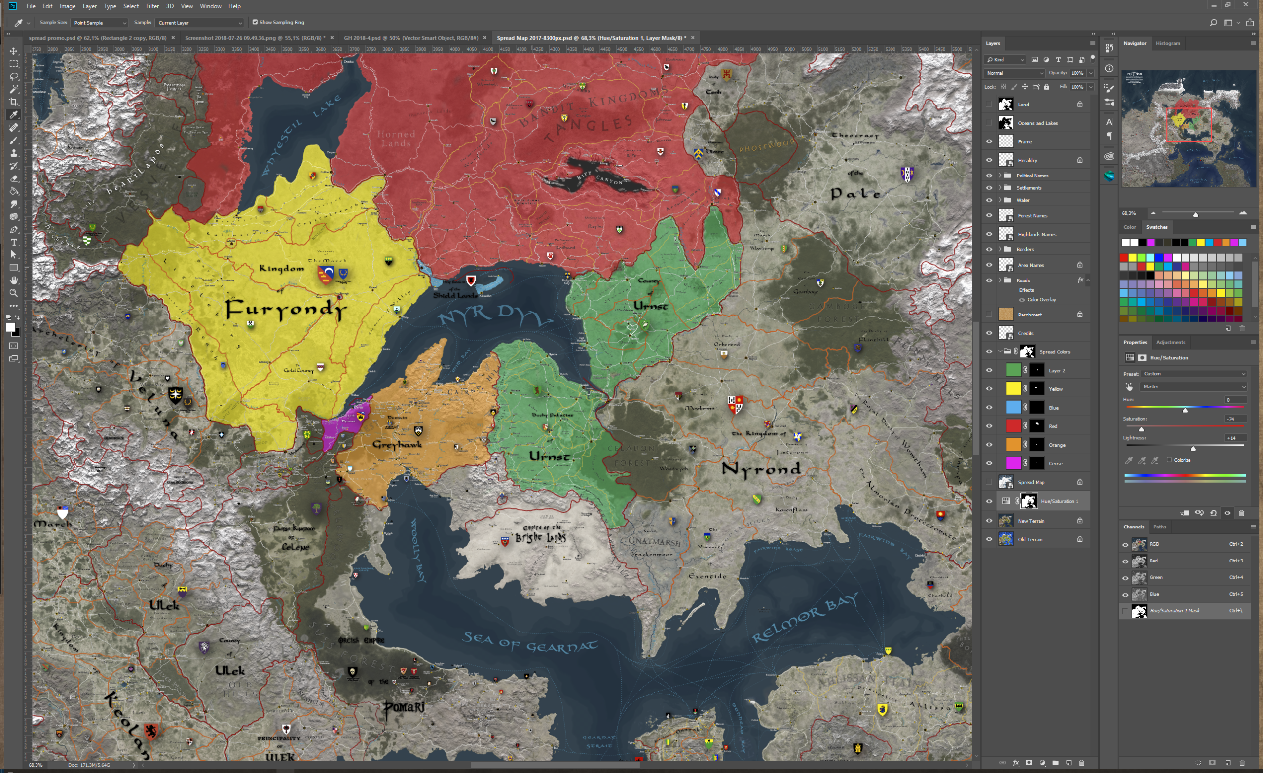Toggle Show Sampling Ring checkbox
1263x773 pixels.
(255, 22)
